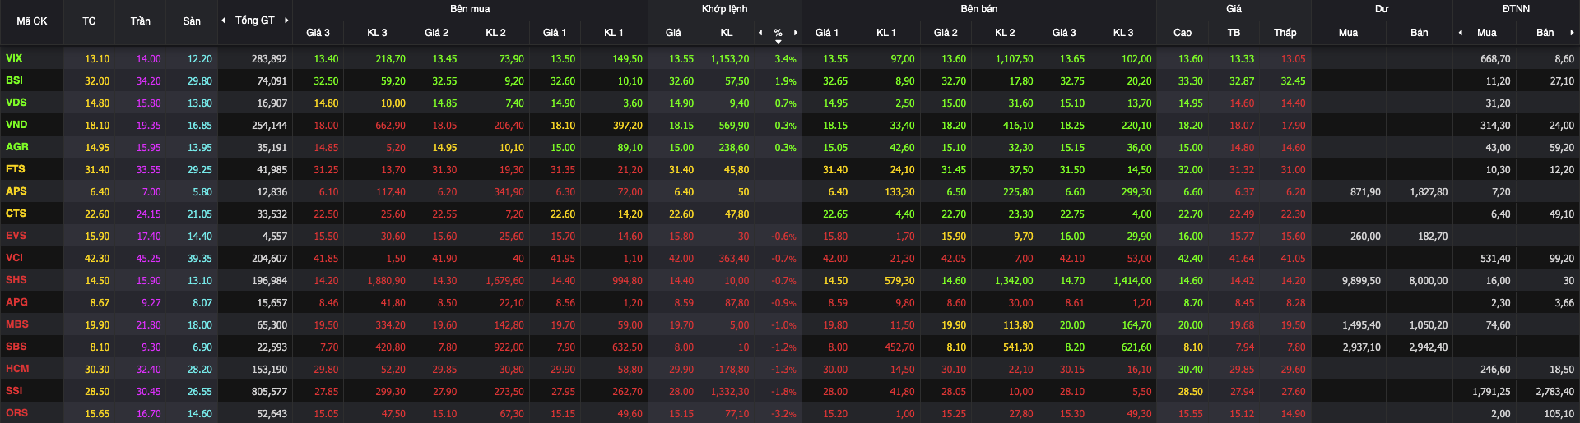Click the ĐTNN group header
Viewport: 1580px width, 423px height.
(1516, 9)
